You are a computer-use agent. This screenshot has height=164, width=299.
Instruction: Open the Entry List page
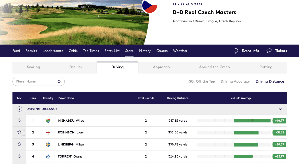click(112, 51)
